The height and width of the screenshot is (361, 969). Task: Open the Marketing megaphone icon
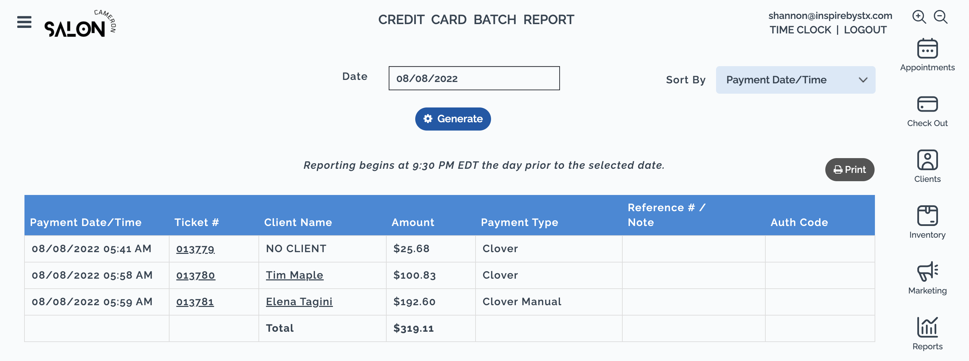927,271
